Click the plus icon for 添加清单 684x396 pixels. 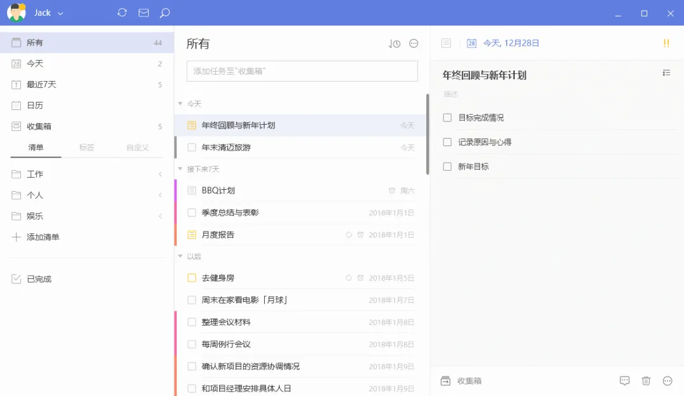click(16, 237)
